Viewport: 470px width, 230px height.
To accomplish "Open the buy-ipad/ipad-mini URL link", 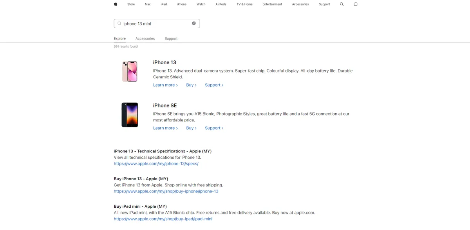I will tap(163, 219).
